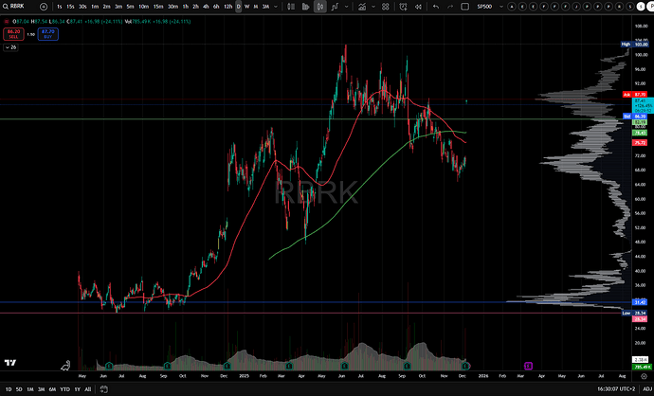Select the YTD date range tab
654x396 pixels.
[63, 389]
